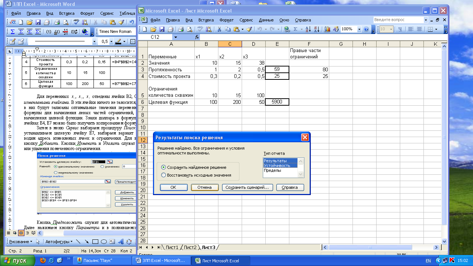Click the New workbook icon in Excel
Image resolution: width=473 pixels, height=266 pixels.
[144, 29]
